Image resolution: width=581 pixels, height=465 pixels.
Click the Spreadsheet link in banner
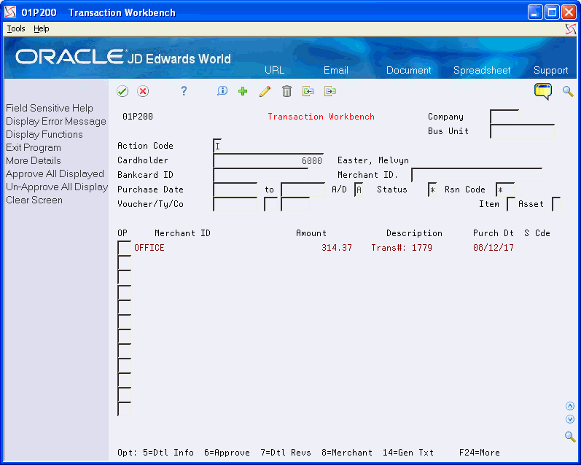click(482, 70)
